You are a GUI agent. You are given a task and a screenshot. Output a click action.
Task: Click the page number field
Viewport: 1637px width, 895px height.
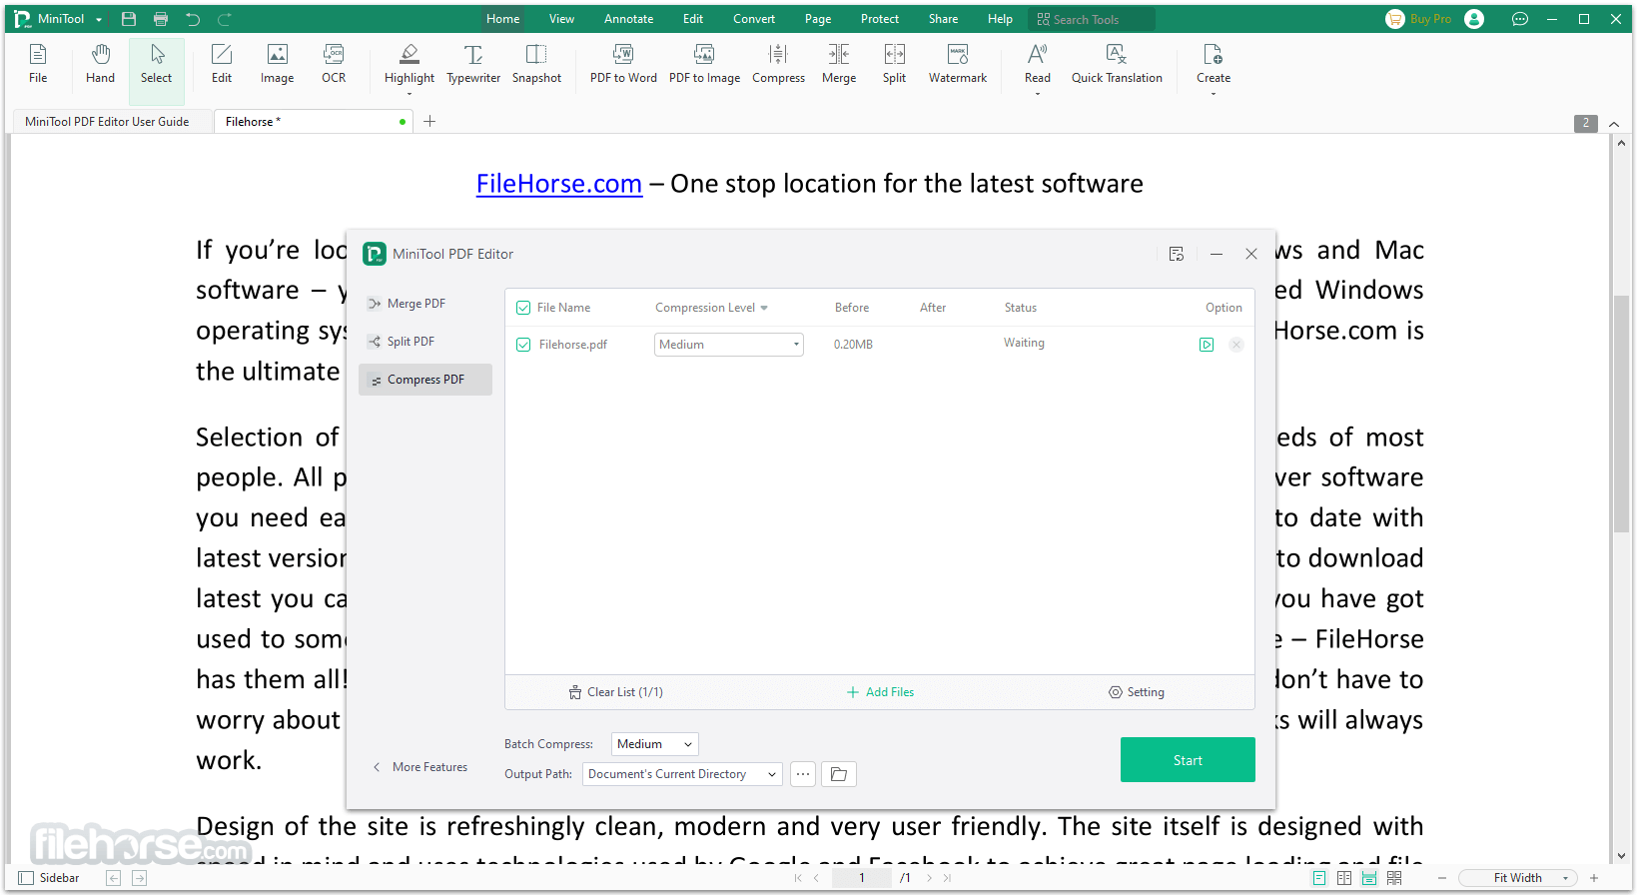(x=862, y=878)
